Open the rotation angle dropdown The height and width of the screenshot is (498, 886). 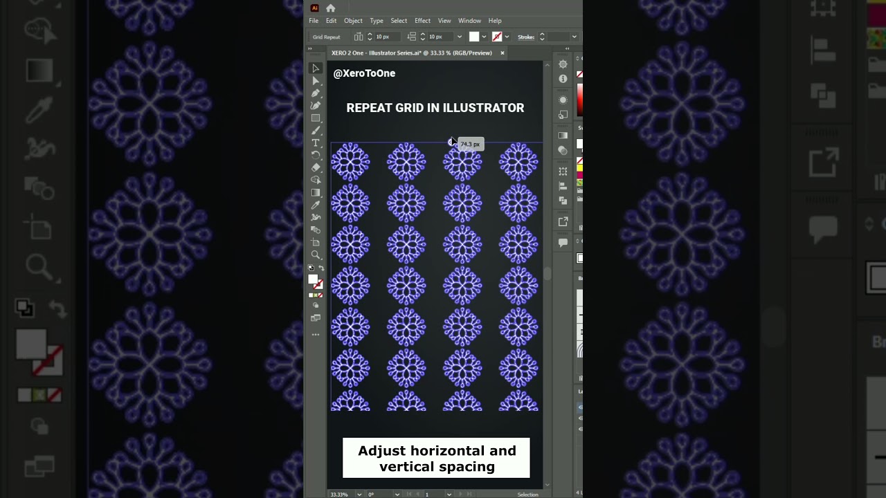coord(397,495)
